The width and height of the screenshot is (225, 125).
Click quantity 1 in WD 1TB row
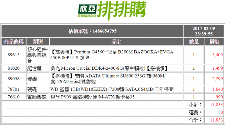(194, 89)
